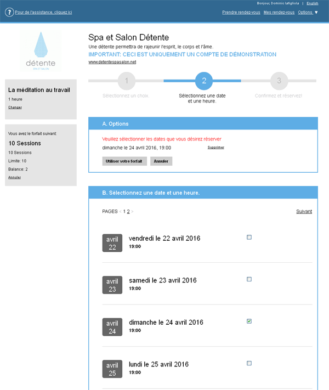Viewport: 329px width, 390px height.
Task: Click Supprimer to remove selected date
Action: click(215, 148)
